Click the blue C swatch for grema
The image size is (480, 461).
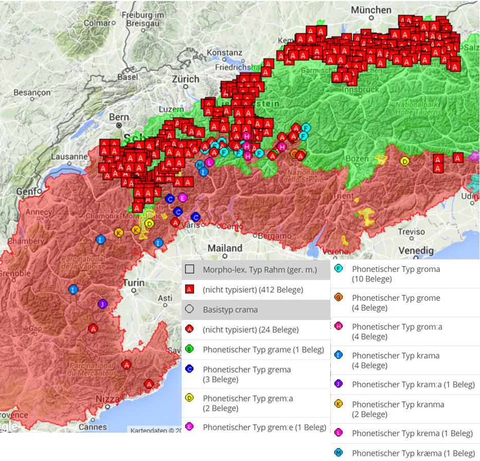(189, 369)
